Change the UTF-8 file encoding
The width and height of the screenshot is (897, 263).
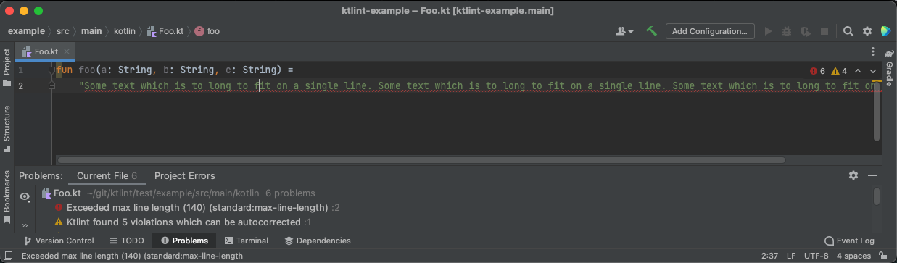tap(817, 256)
